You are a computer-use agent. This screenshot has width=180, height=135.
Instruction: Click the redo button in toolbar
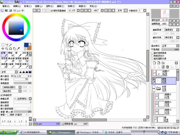(39, 11)
